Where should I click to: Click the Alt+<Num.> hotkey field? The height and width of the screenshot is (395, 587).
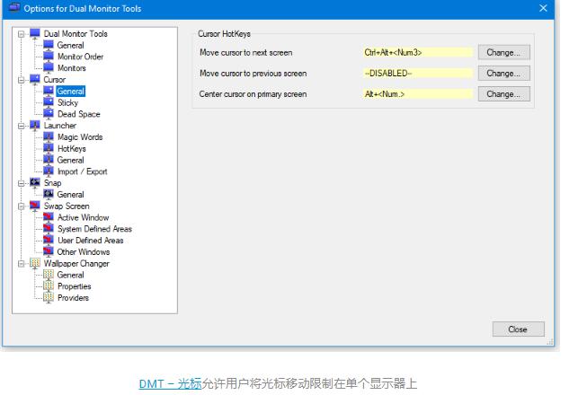coord(418,94)
